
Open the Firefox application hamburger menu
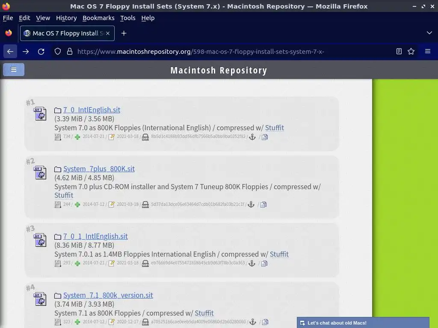point(428,51)
